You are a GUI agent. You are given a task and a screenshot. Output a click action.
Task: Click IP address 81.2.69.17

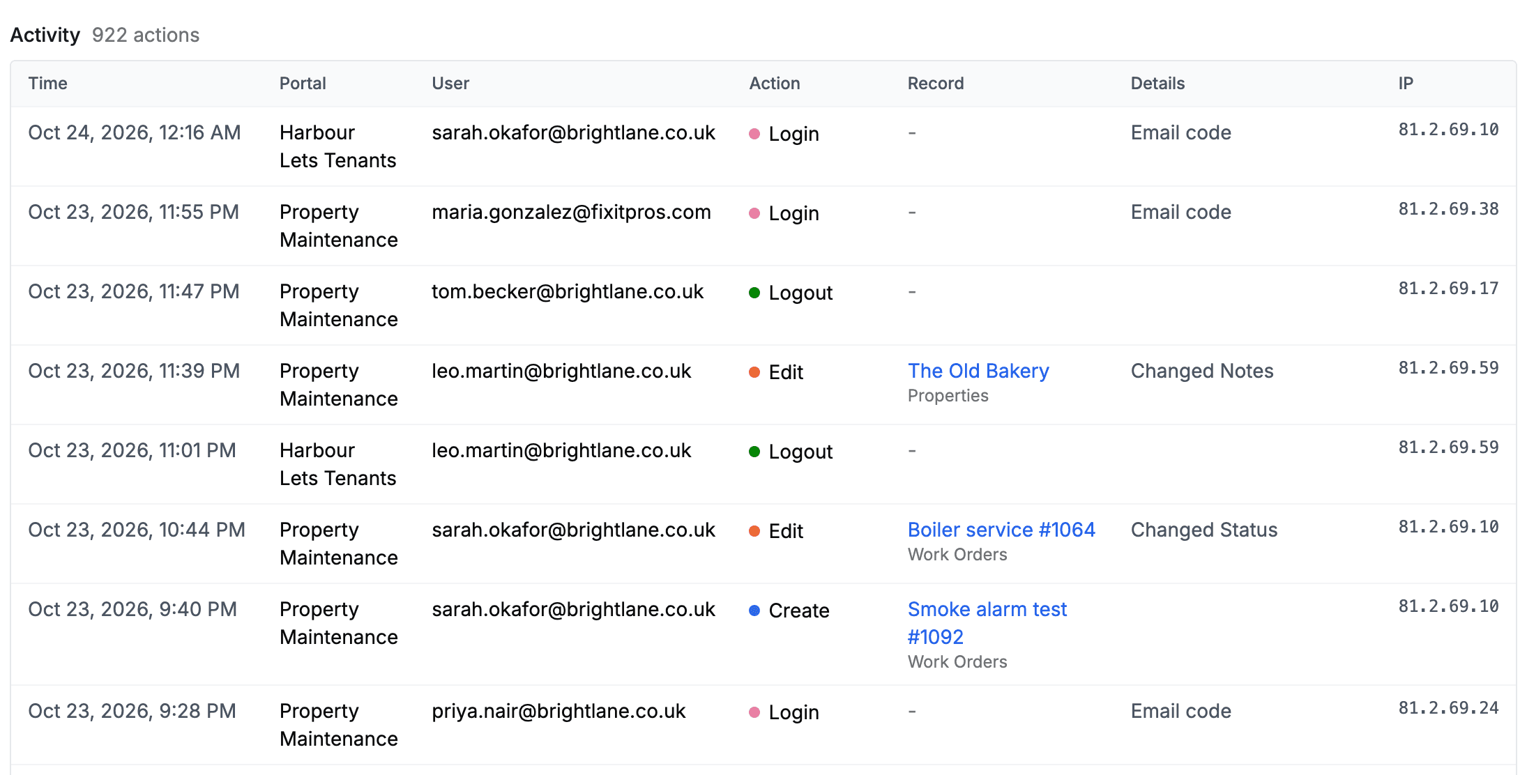(1448, 289)
